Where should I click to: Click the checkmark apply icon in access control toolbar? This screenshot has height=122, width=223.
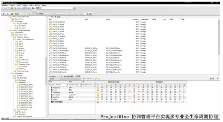coord(94,79)
